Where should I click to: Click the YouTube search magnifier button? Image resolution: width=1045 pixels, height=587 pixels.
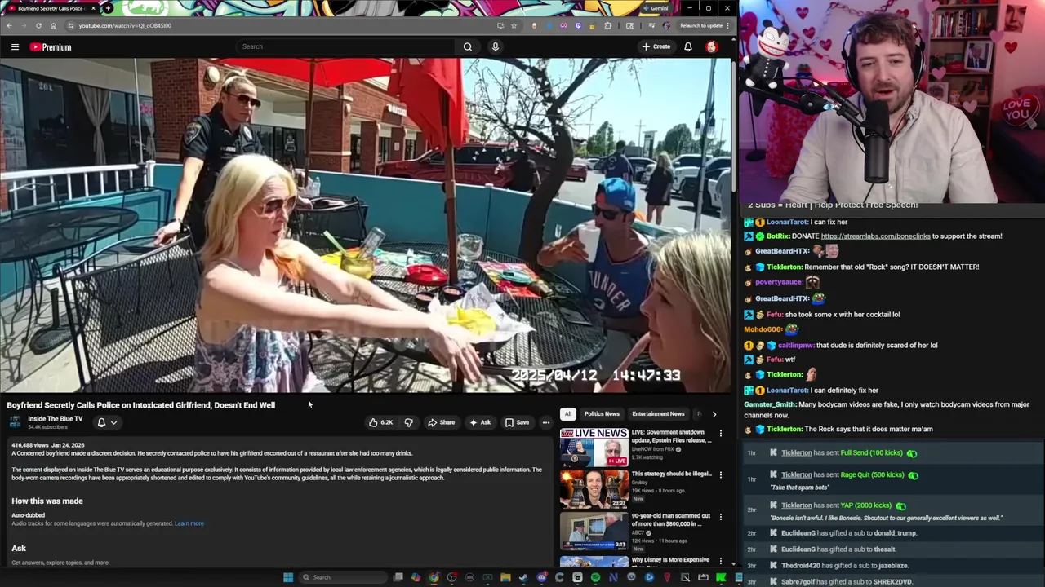pyautogui.click(x=468, y=46)
